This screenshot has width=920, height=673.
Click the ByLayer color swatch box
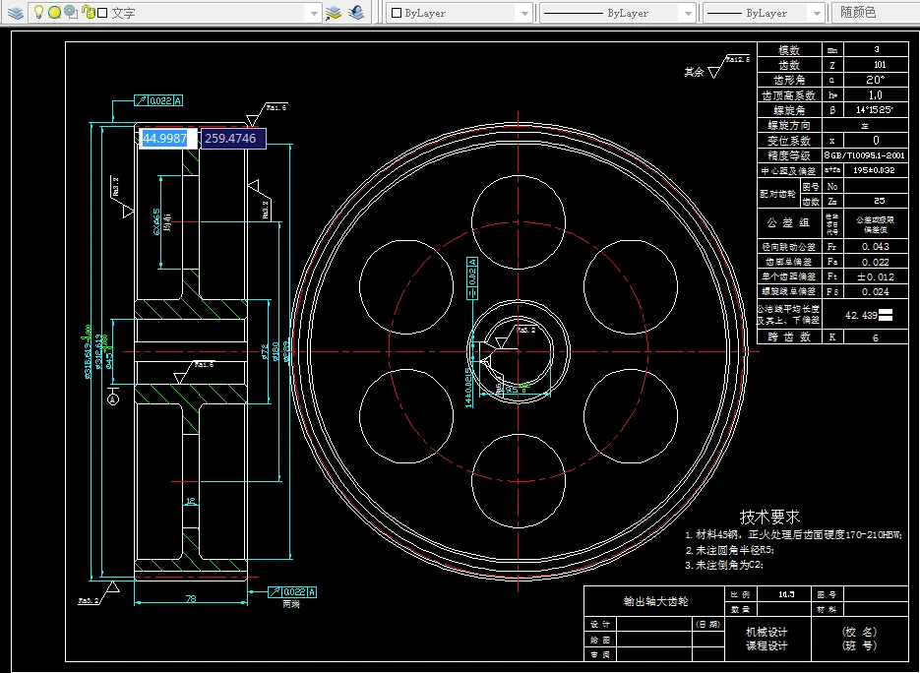pyautogui.click(x=397, y=13)
